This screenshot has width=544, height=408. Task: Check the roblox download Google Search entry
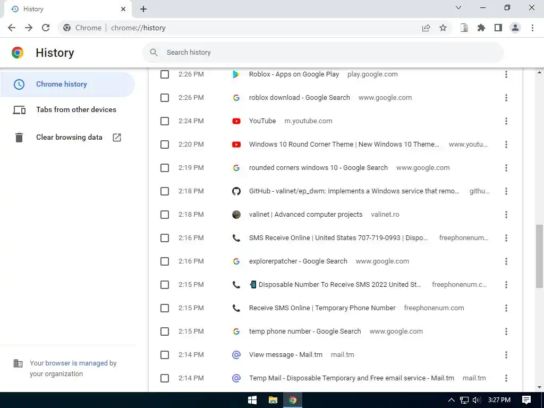(165, 98)
